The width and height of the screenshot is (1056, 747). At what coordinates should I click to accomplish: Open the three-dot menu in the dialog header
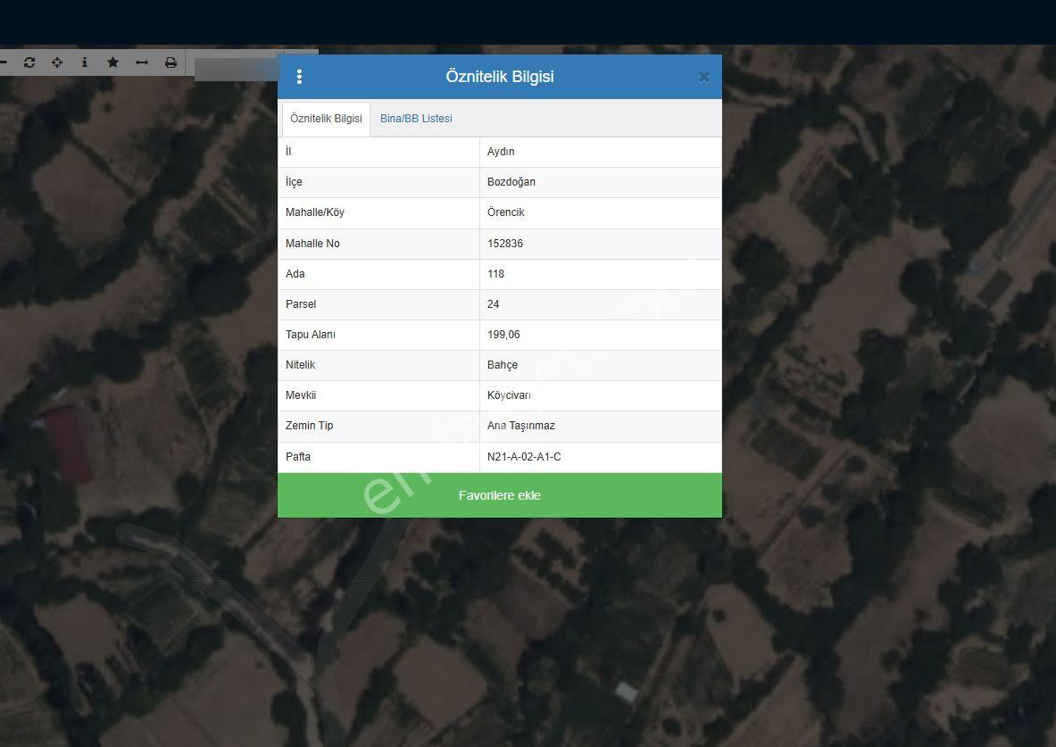click(299, 77)
